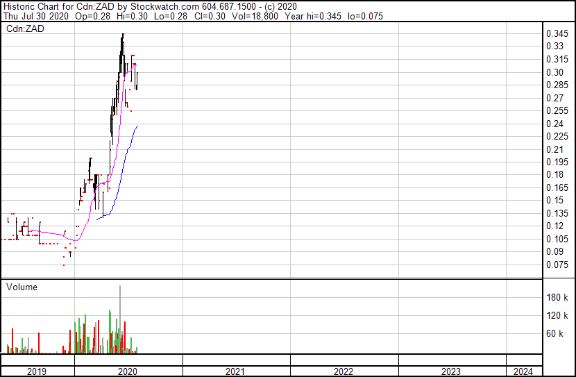Select the 2019 year marker
The height and width of the screenshot is (377, 576).
[x=36, y=371]
